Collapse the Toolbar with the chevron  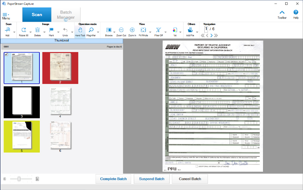pyautogui.click(x=282, y=13)
